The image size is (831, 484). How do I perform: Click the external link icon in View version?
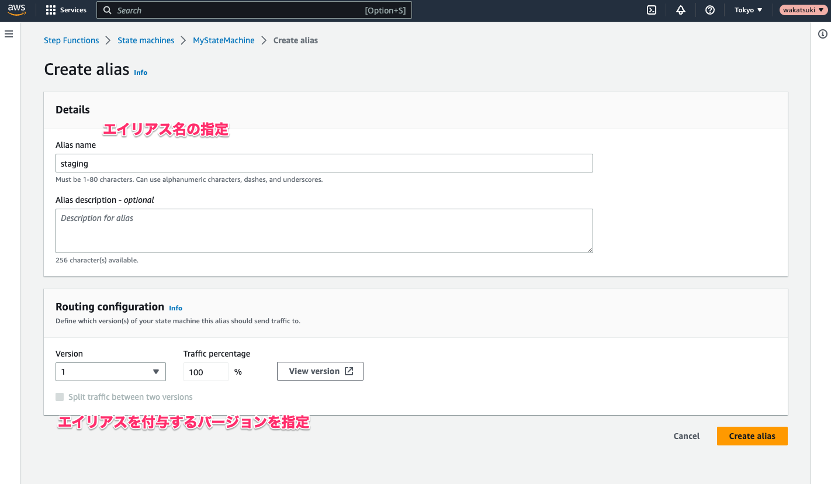pos(349,371)
